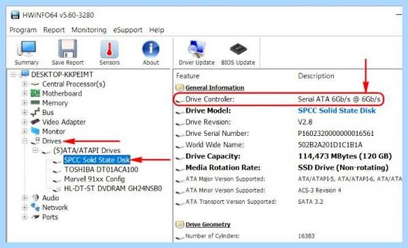The image size is (408, 248).
Task: Click the ACS-3 Revision 4 value
Action: click(320, 190)
